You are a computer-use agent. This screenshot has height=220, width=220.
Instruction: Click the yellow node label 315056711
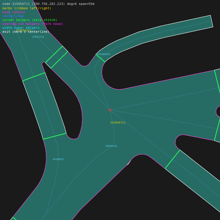(x=118, y=123)
